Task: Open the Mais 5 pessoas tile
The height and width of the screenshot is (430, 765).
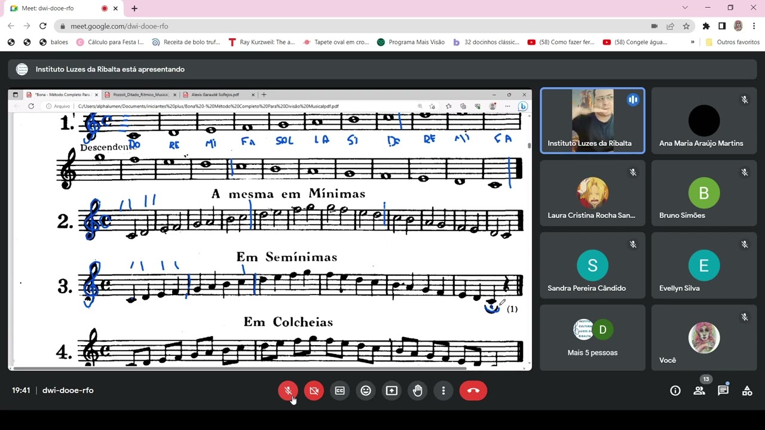Action: click(x=592, y=337)
